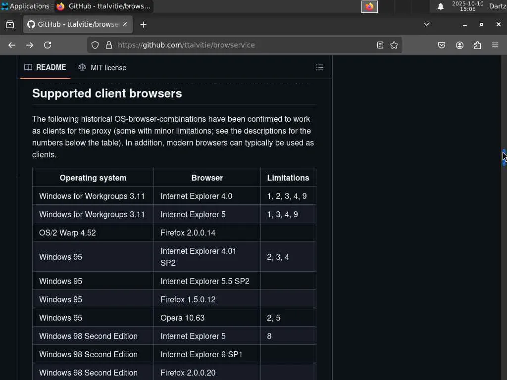The width and height of the screenshot is (507, 380).
Task: Click the Internet Explorer 6 SP1 cell
Action: [x=207, y=354]
